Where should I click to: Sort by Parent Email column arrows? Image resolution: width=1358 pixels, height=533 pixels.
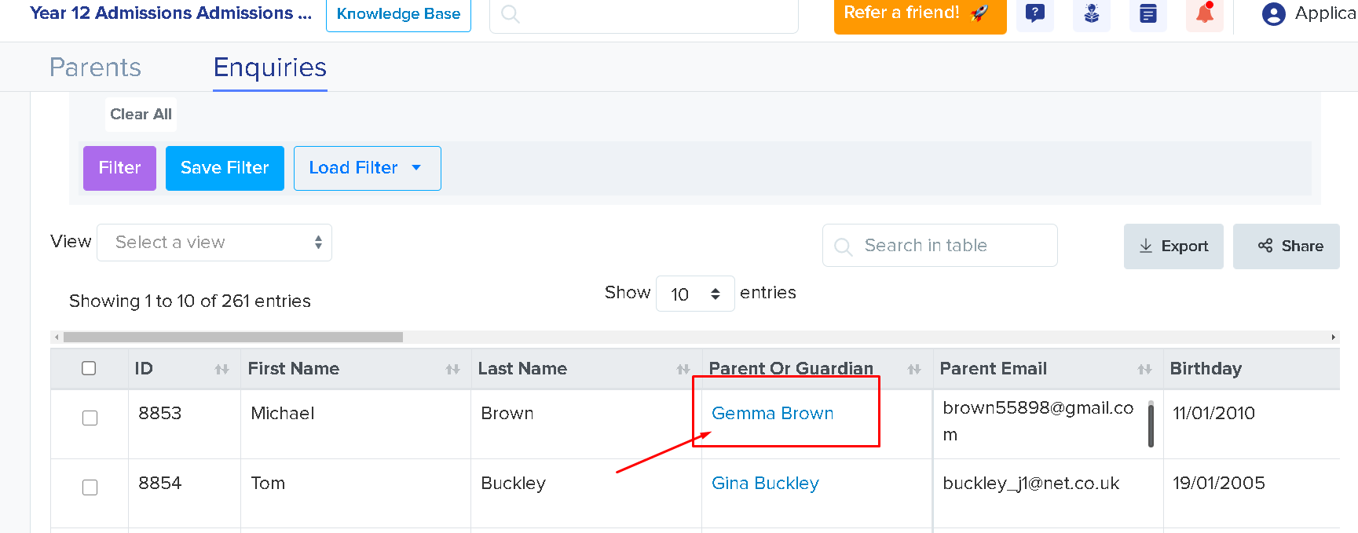coord(1144,369)
